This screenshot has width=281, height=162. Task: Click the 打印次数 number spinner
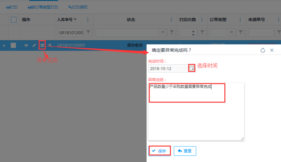194,33
